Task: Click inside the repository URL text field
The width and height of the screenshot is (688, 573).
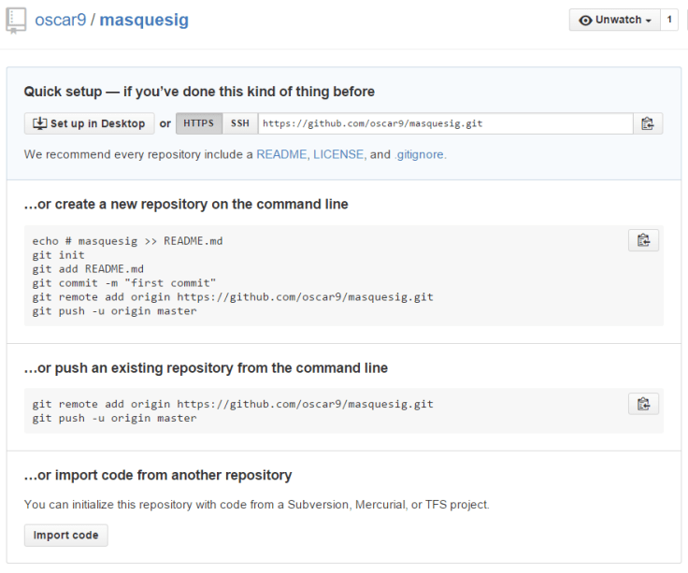Action: click(x=444, y=123)
